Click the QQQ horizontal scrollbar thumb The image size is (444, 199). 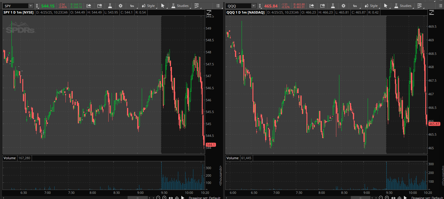coord(360,197)
